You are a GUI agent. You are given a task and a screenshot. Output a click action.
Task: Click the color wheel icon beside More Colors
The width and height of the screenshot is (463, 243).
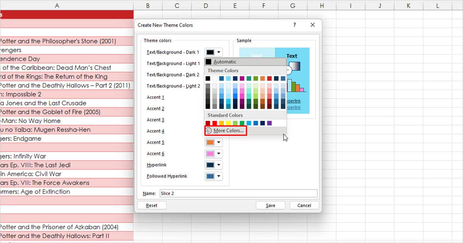tap(208, 131)
